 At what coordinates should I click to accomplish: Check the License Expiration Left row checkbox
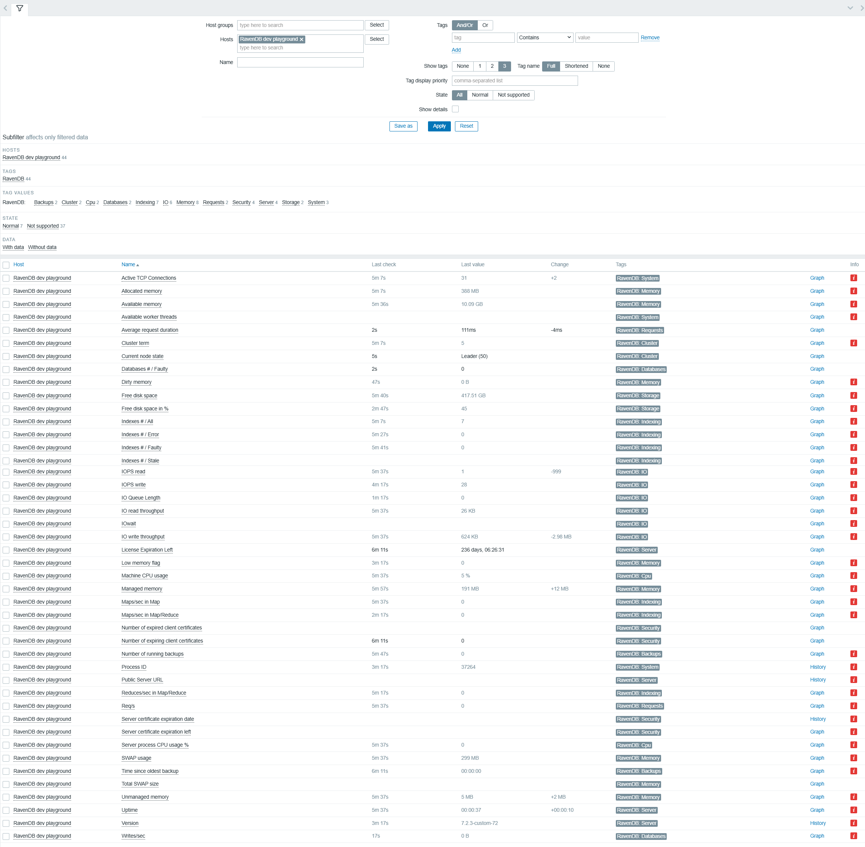coord(6,550)
